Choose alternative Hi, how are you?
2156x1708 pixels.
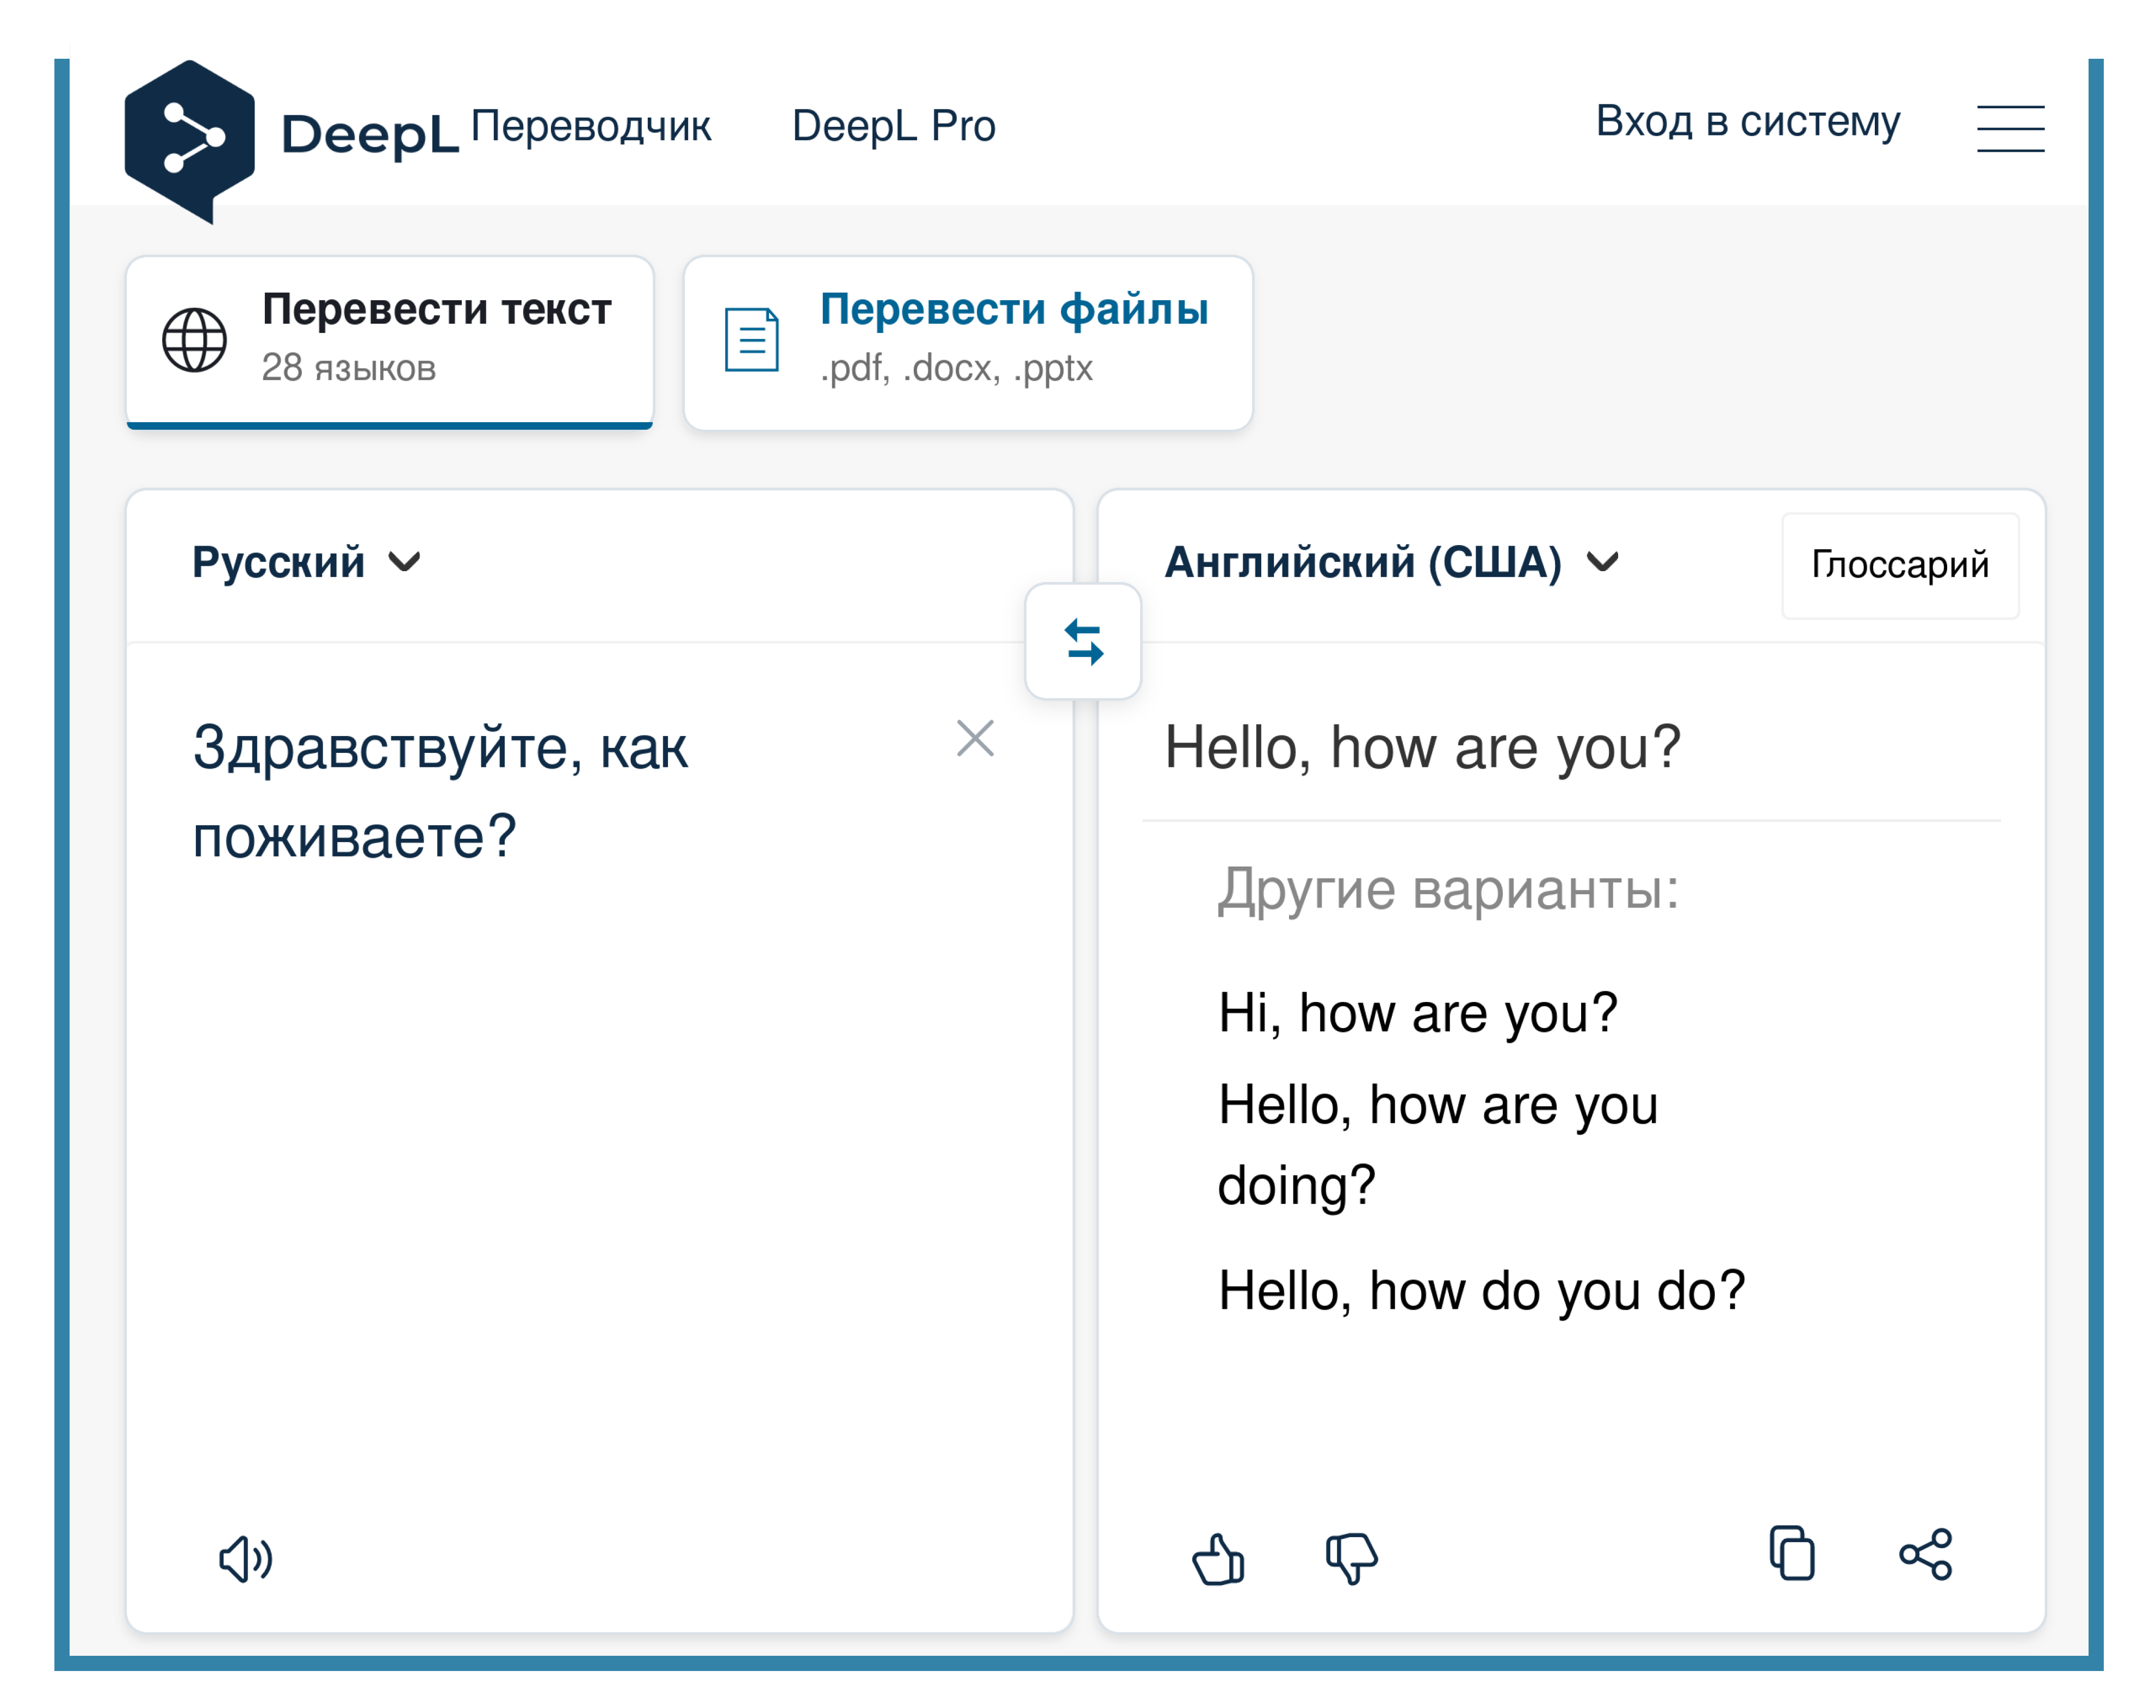[x=1418, y=1013]
